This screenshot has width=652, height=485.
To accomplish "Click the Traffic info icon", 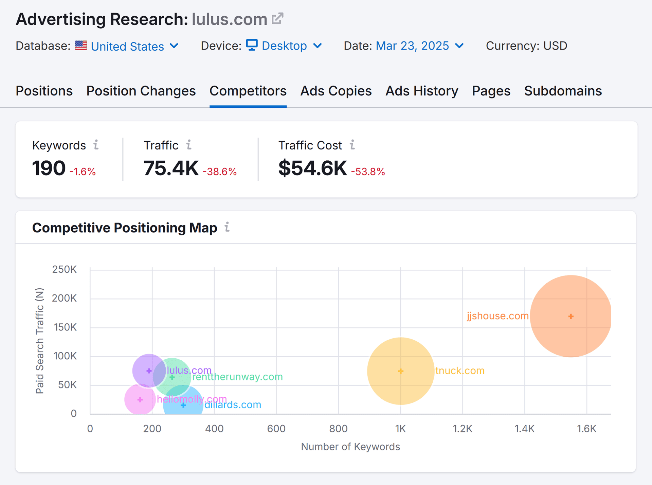I will click(x=189, y=145).
